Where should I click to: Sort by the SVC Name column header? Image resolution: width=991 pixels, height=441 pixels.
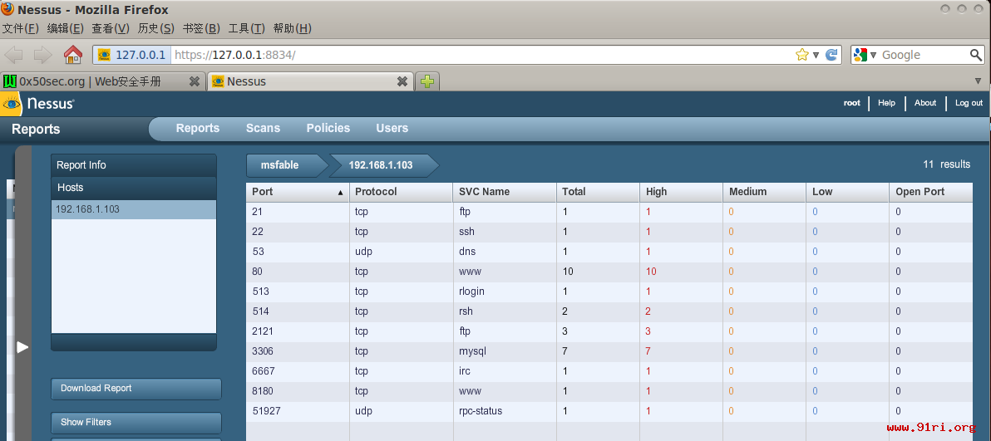click(505, 192)
